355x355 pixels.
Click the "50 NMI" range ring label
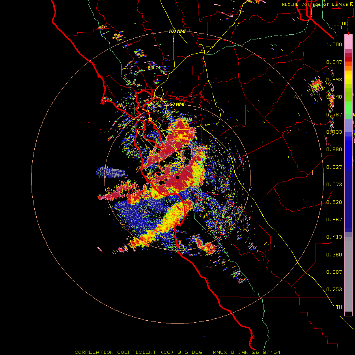point(177,104)
